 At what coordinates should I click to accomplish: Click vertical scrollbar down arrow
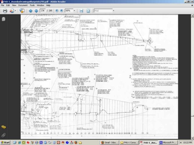(192, 138)
